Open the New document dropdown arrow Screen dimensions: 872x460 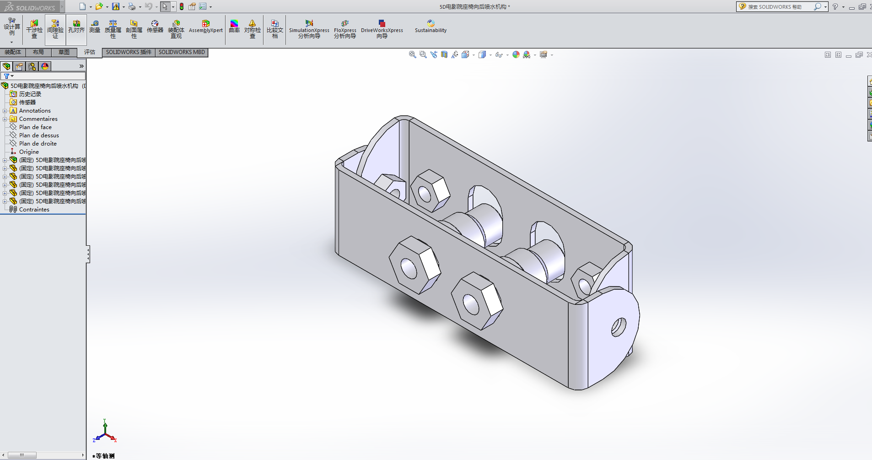click(x=91, y=7)
